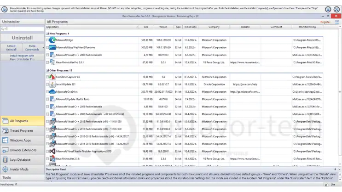Image resolution: width=342 pixels, height=192 pixels.
Task: Click inside the program search field
Action: (25, 29)
